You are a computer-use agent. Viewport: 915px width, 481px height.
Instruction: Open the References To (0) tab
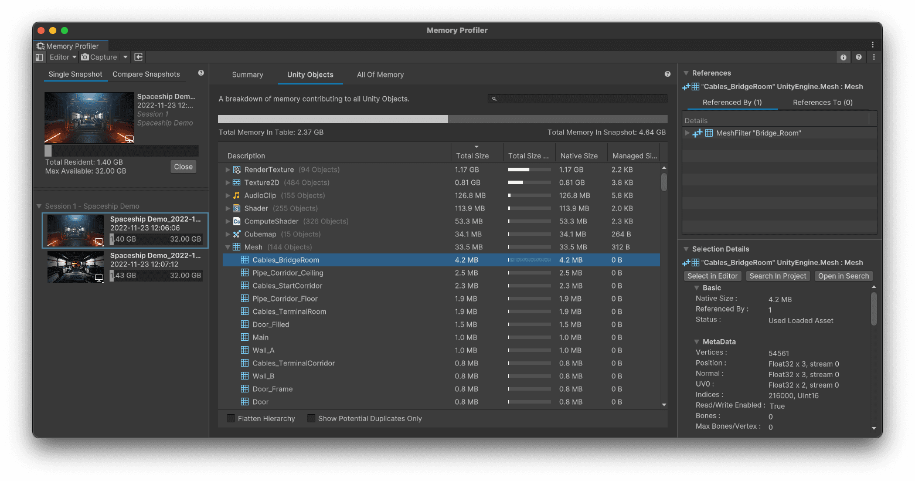[822, 102]
